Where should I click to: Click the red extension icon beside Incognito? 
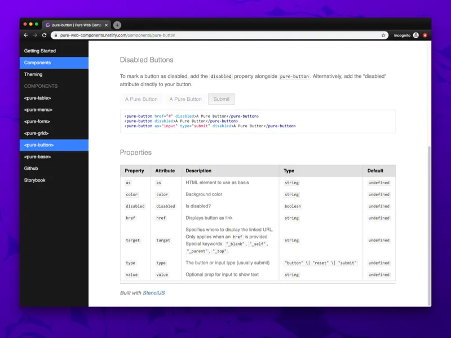[x=426, y=35]
